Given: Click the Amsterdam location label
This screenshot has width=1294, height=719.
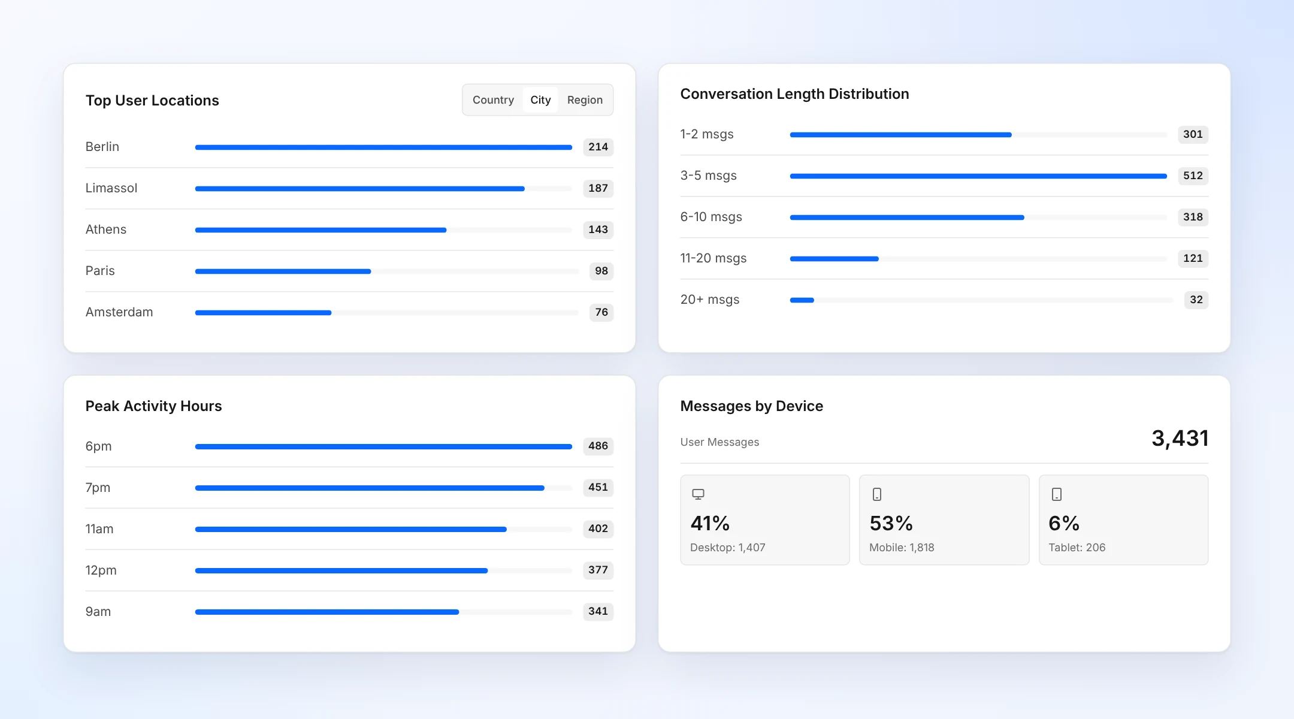Looking at the screenshot, I should click(119, 312).
